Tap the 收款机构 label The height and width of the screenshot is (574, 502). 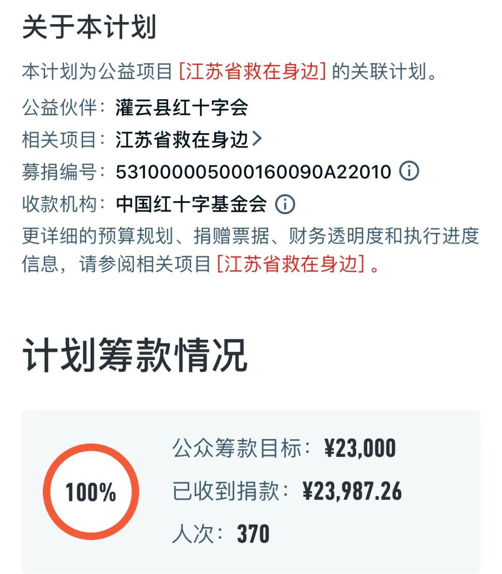click(59, 204)
